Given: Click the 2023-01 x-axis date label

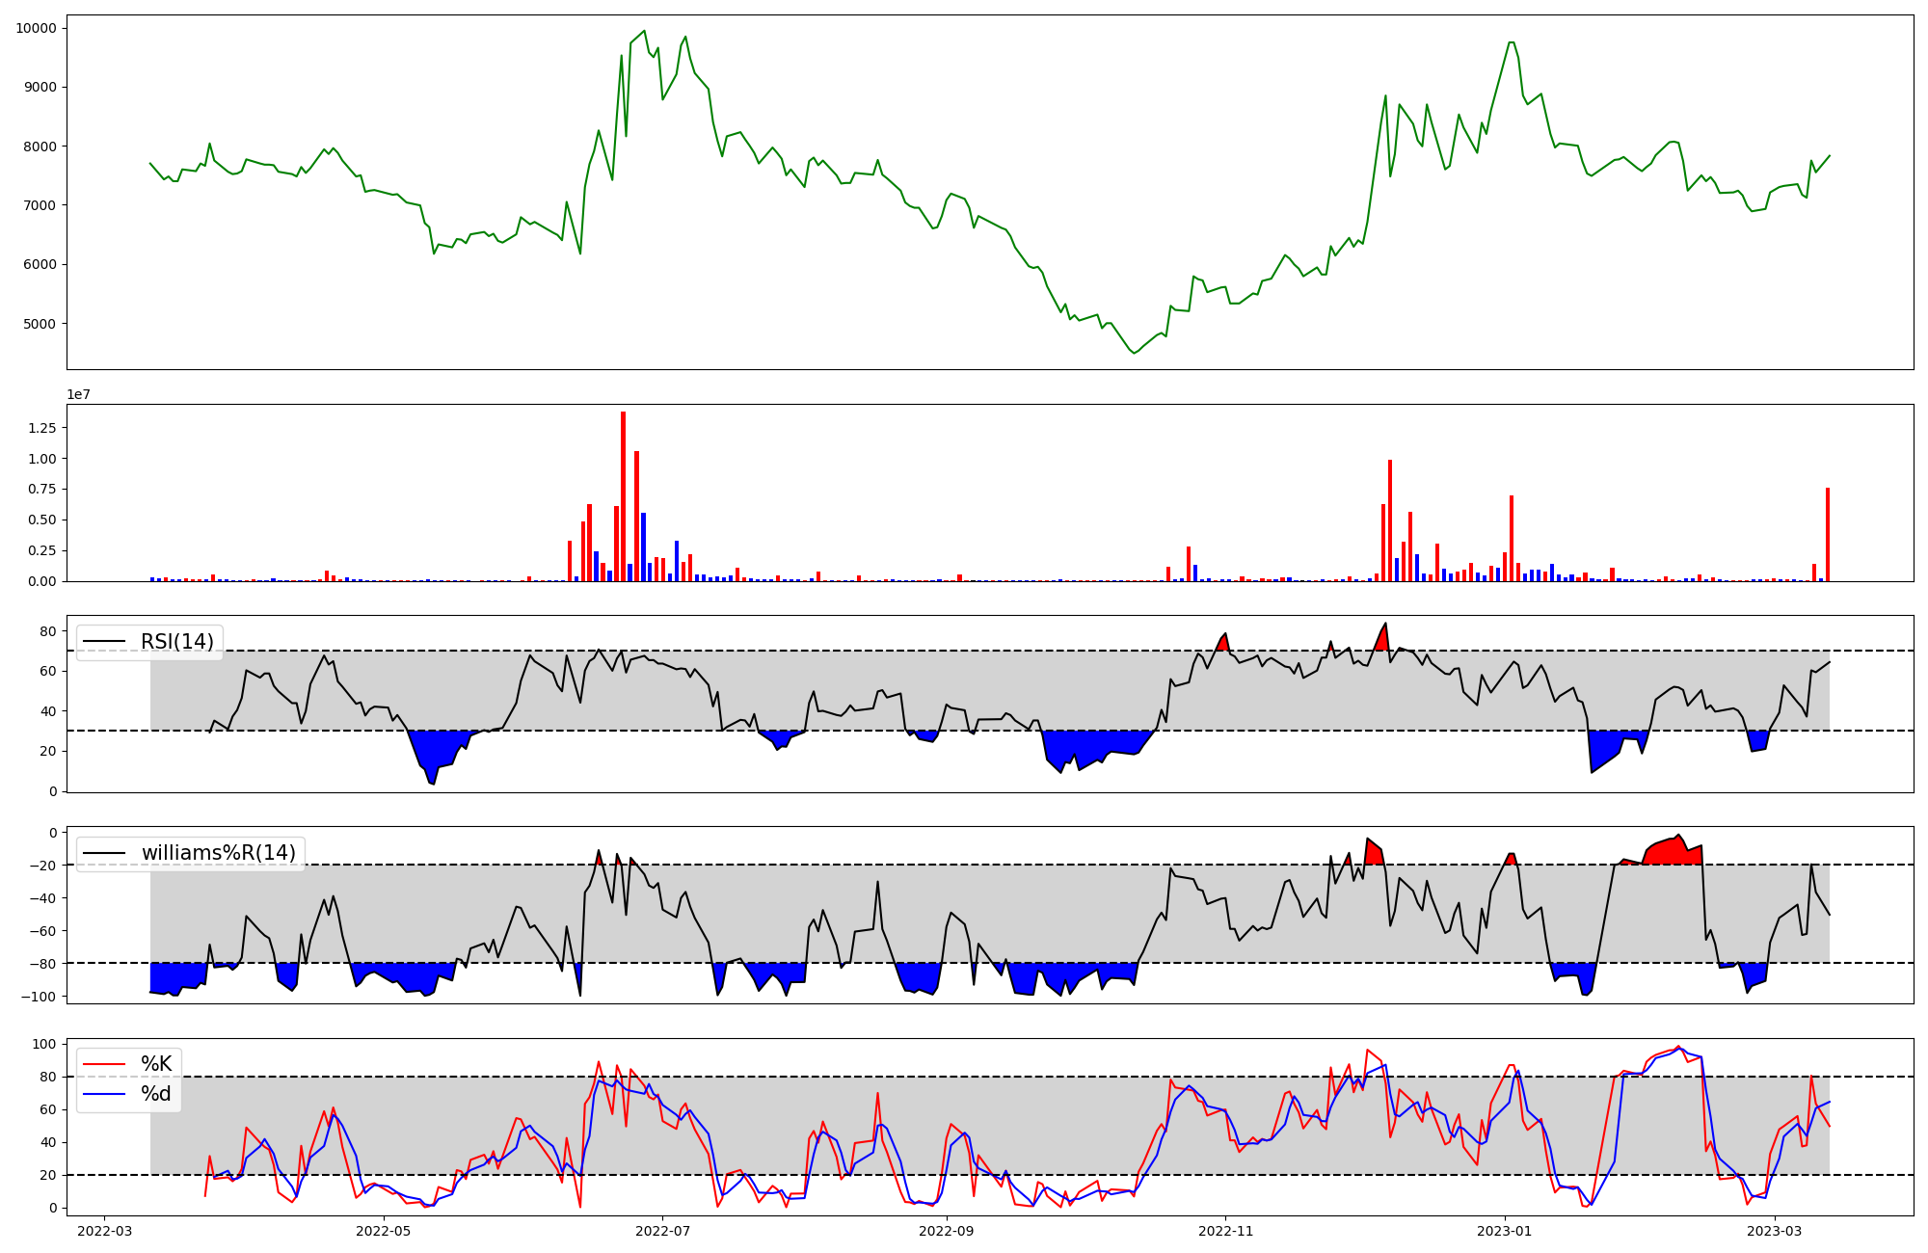Looking at the screenshot, I should [x=1504, y=1230].
